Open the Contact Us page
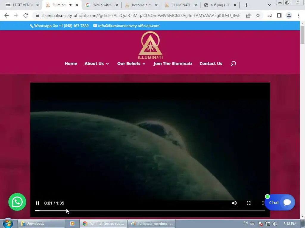This screenshot has width=305, height=228. tap(211, 64)
